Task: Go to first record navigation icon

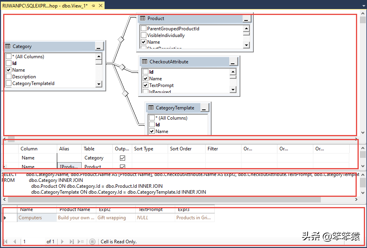Action: click(x=6, y=241)
